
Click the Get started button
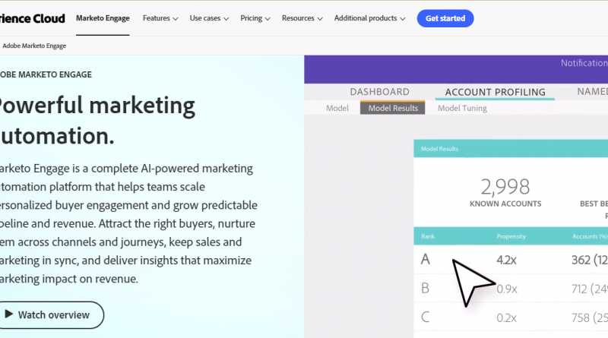[x=445, y=18]
